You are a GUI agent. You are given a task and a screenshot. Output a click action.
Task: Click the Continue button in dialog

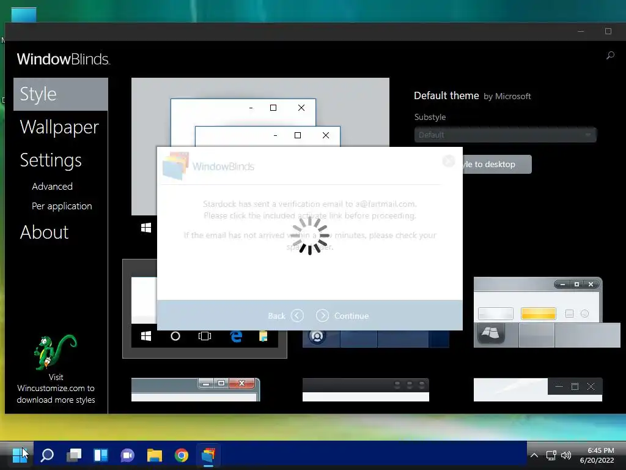coord(342,316)
